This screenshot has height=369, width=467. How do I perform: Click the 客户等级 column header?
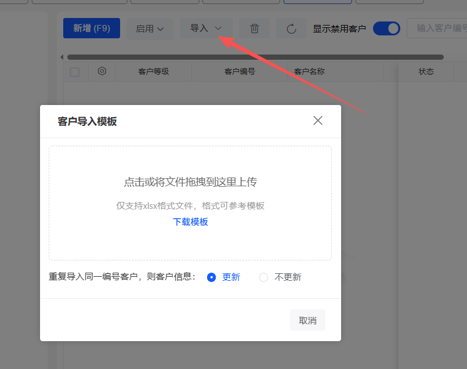tap(153, 72)
